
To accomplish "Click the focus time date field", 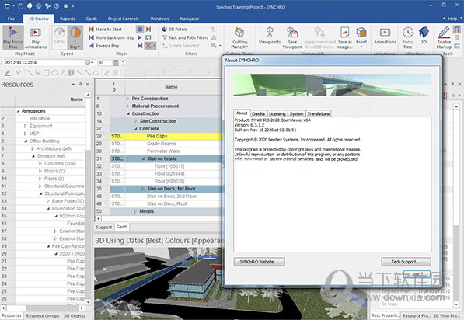I will [x=44, y=63].
